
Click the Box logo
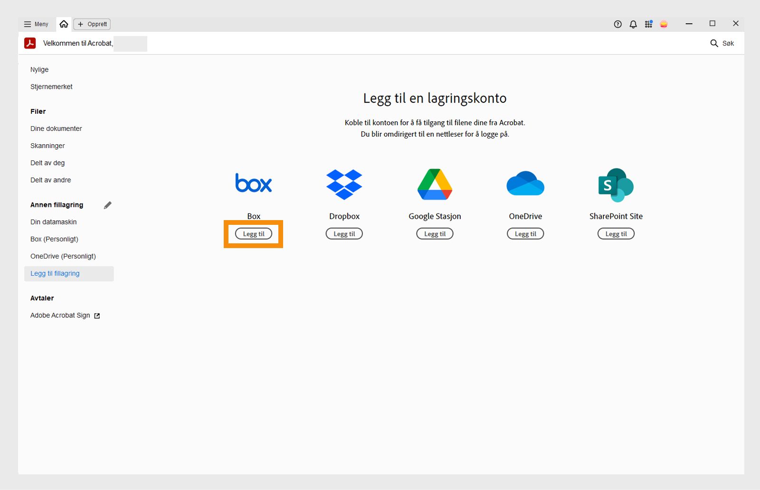tap(254, 183)
